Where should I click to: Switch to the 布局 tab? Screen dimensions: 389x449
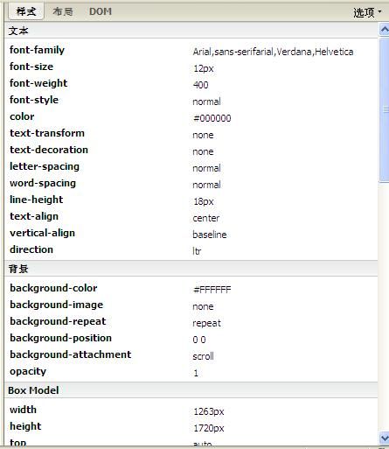click(63, 11)
